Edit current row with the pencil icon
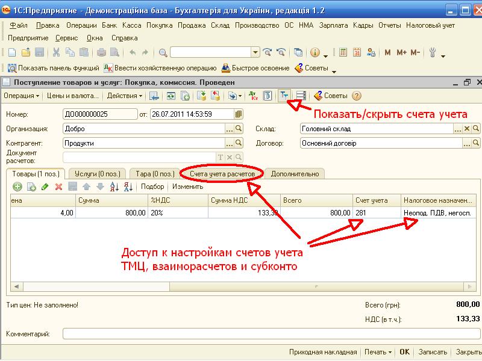The width and height of the screenshot is (482, 361). (x=45, y=187)
